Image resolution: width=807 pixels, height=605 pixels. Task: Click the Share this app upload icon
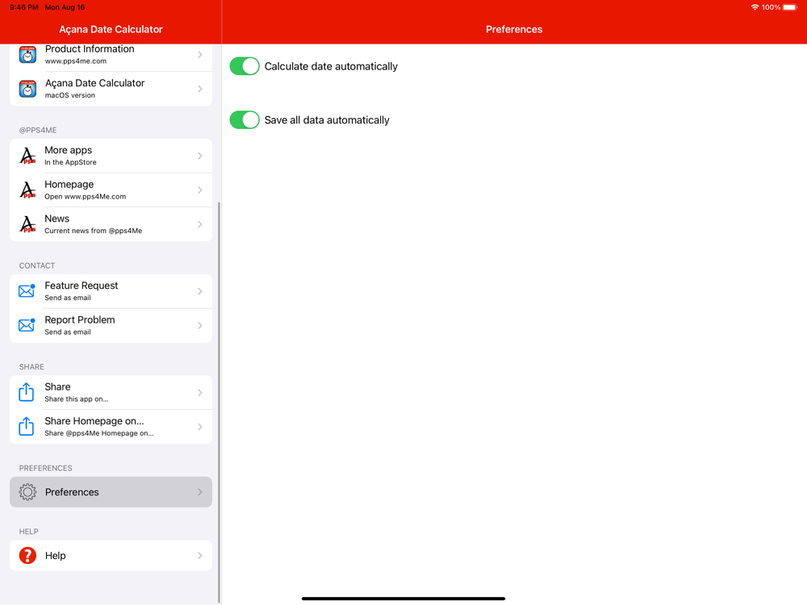[27, 392]
